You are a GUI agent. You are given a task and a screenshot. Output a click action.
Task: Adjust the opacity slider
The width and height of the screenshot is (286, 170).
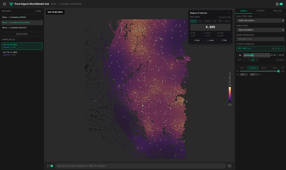(x=260, y=71)
